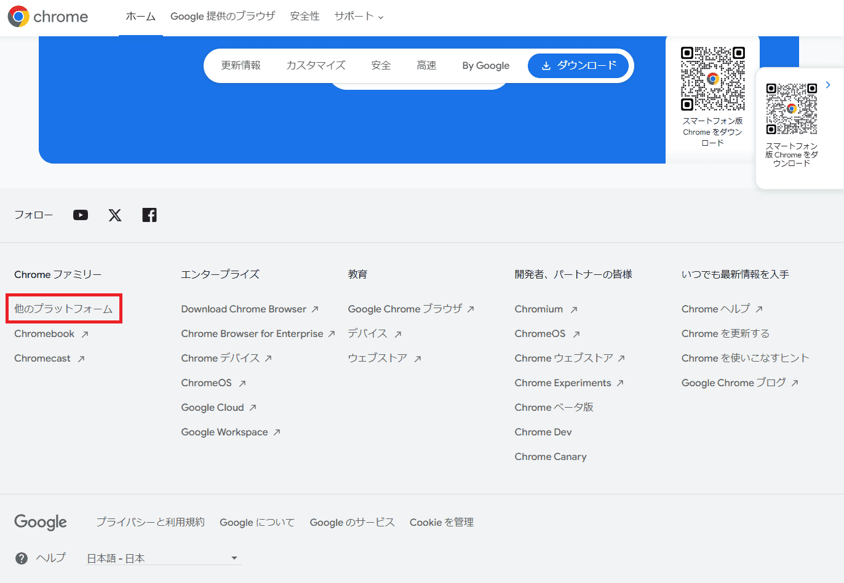Open the X (Twitter) follow icon

[x=115, y=215]
